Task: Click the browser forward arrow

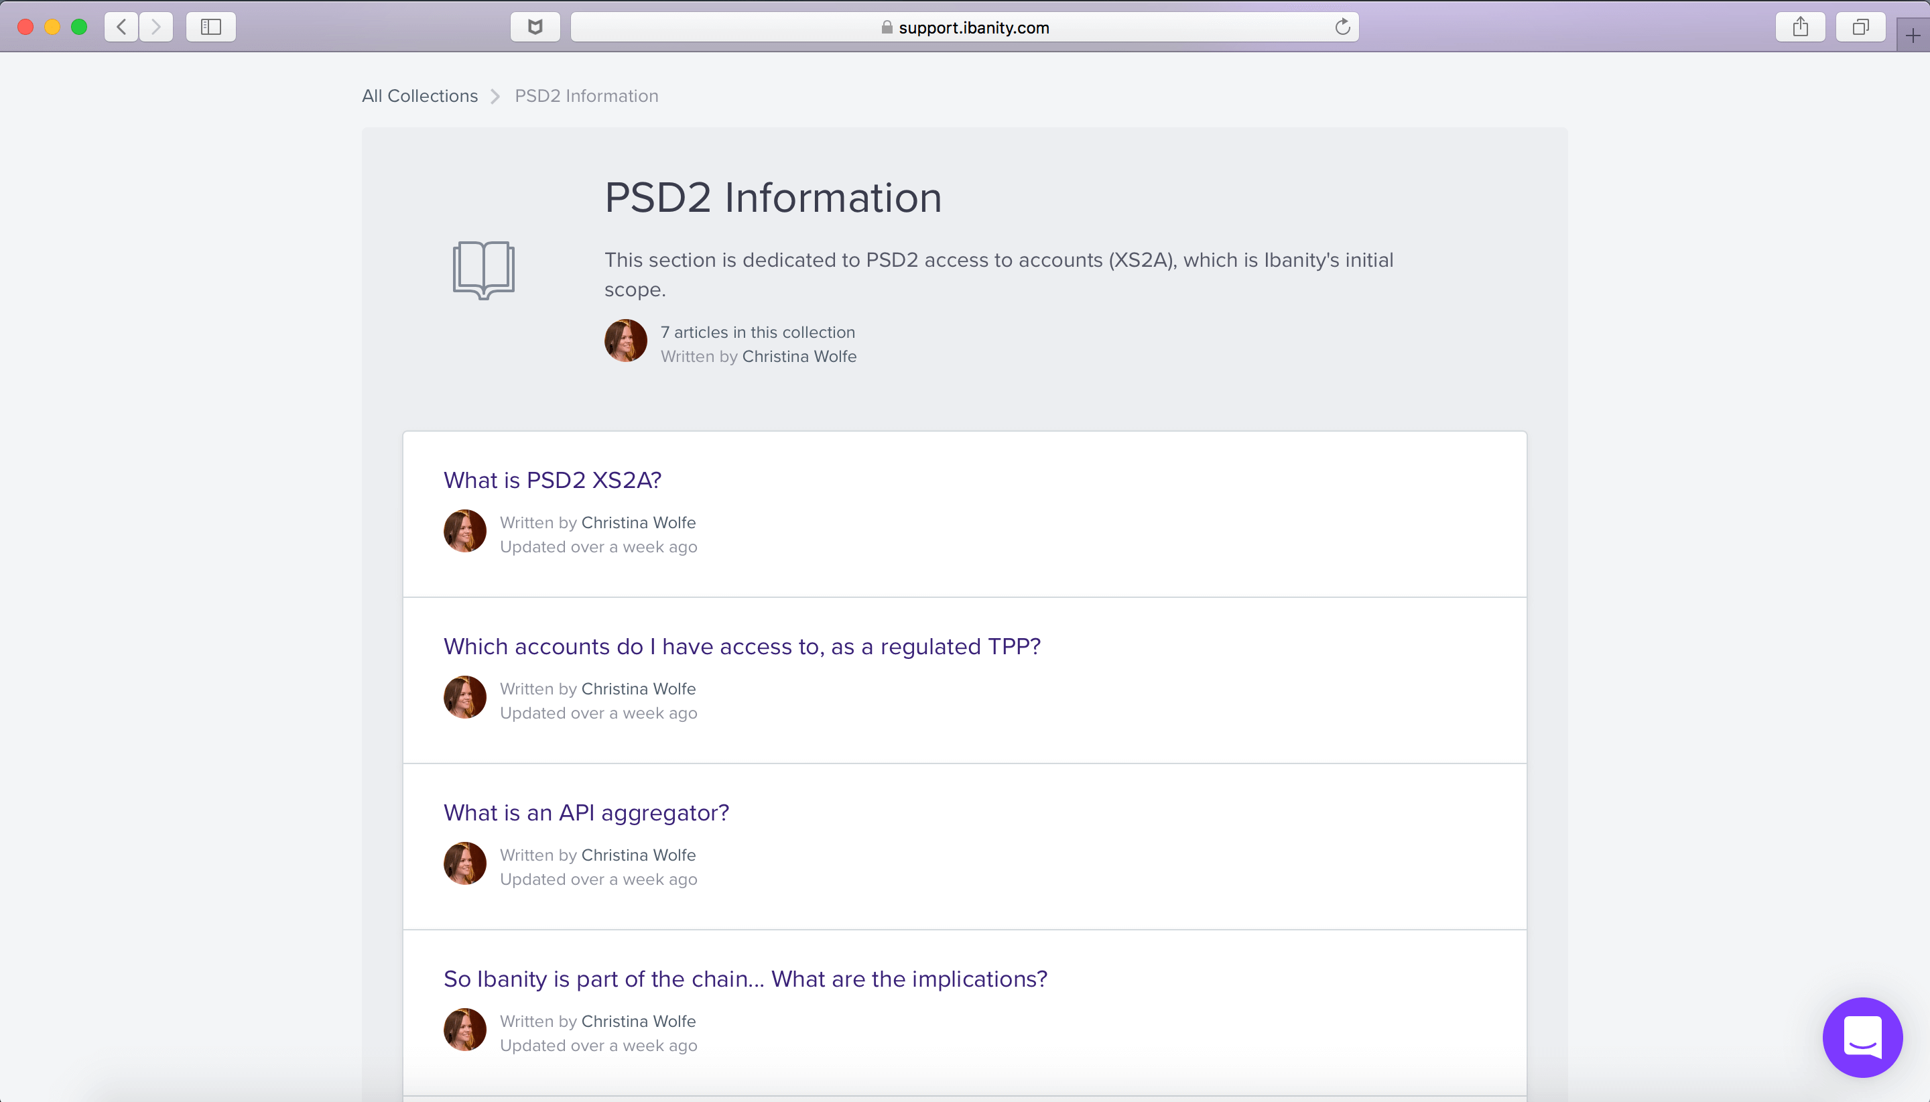Action: click(156, 27)
